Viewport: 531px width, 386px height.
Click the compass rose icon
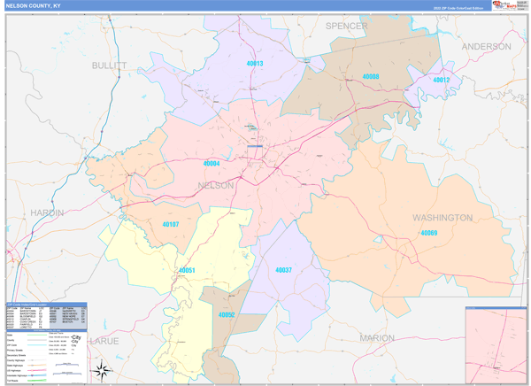tap(102, 369)
